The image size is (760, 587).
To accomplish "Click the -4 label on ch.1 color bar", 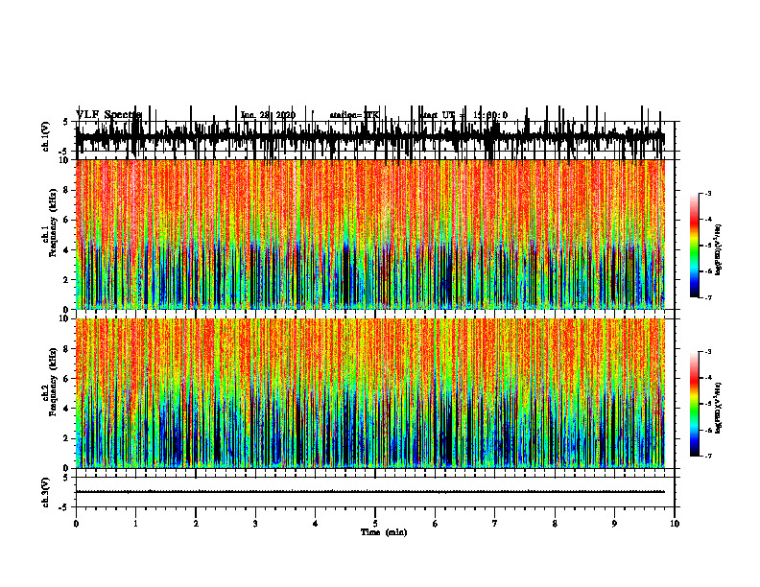I will click(x=707, y=219).
